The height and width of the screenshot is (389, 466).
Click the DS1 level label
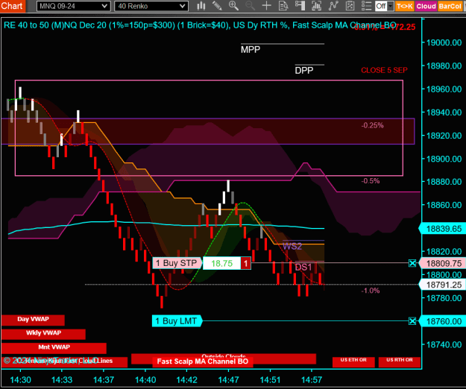pos(303,268)
